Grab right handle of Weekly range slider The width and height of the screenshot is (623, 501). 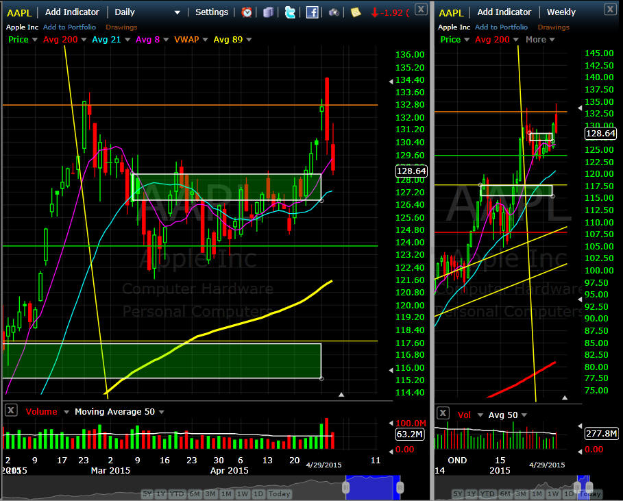(x=589, y=487)
